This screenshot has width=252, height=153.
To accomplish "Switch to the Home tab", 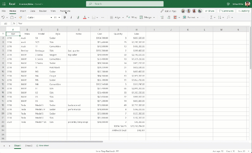I will (13, 11).
